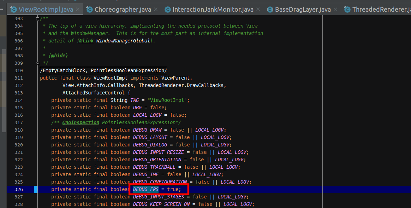
Task: Click the class icon on BaseDragLayer.java tab
Action: coord(270,10)
